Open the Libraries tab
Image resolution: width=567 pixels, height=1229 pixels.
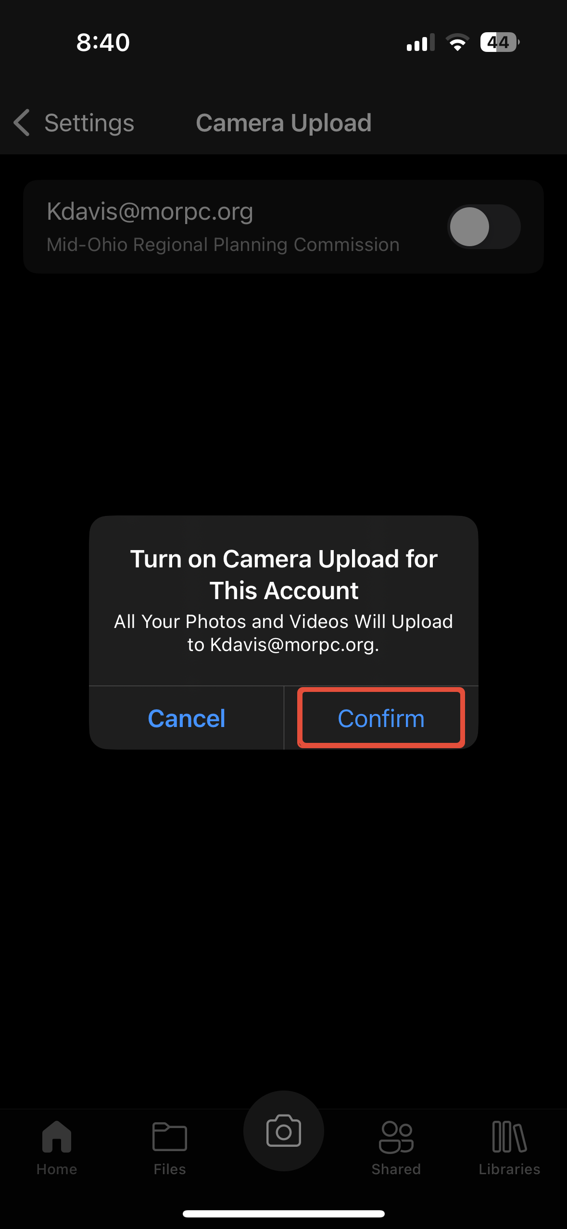(x=509, y=1147)
